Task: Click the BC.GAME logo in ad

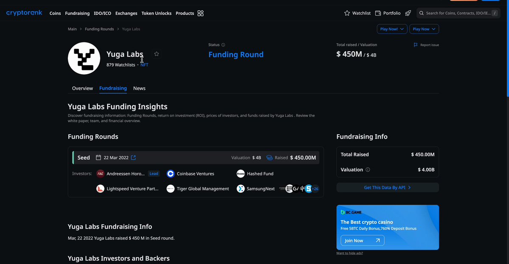Action: pos(351,212)
